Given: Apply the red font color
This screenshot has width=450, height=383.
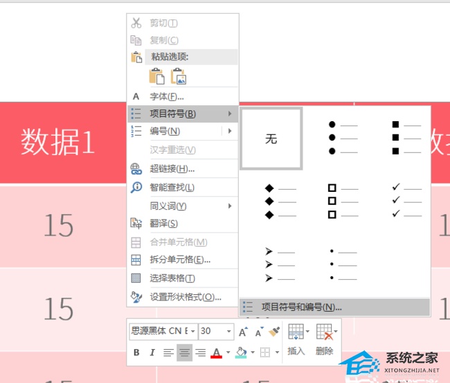Looking at the screenshot, I should [217, 353].
